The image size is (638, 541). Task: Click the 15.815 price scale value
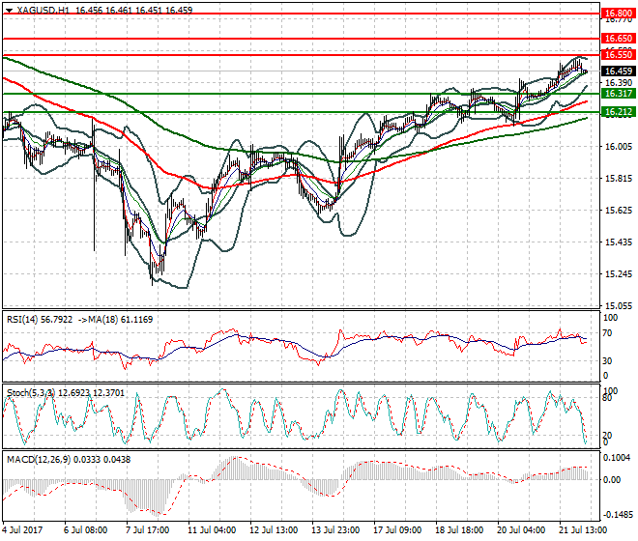tap(619, 179)
